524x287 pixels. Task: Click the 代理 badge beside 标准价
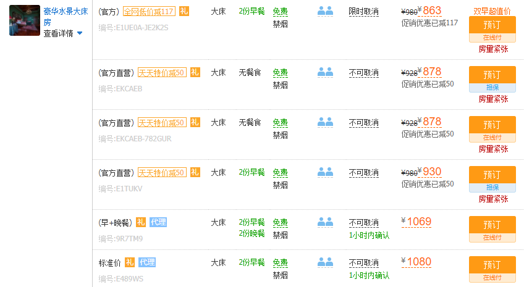[x=147, y=262]
